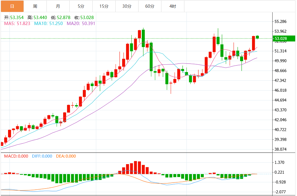This screenshot has height=196, width=297.
Task: Switch to the 月 monthly tab
Action: [58, 6]
